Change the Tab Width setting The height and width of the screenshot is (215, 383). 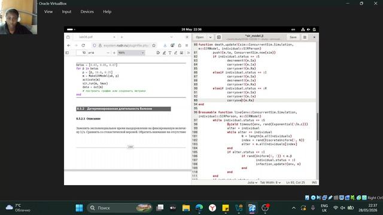(x=270, y=183)
